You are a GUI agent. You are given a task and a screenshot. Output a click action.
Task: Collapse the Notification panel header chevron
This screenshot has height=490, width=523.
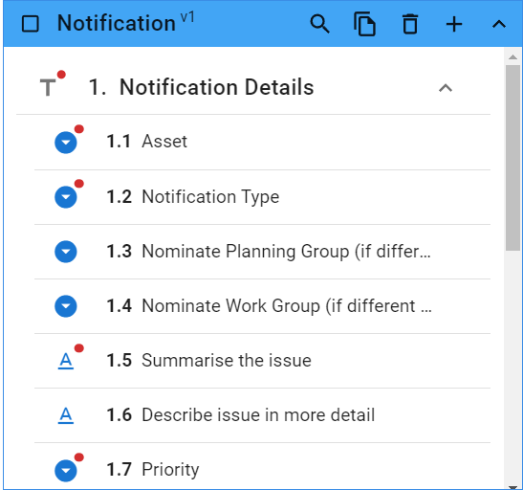[x=499, y=24]
